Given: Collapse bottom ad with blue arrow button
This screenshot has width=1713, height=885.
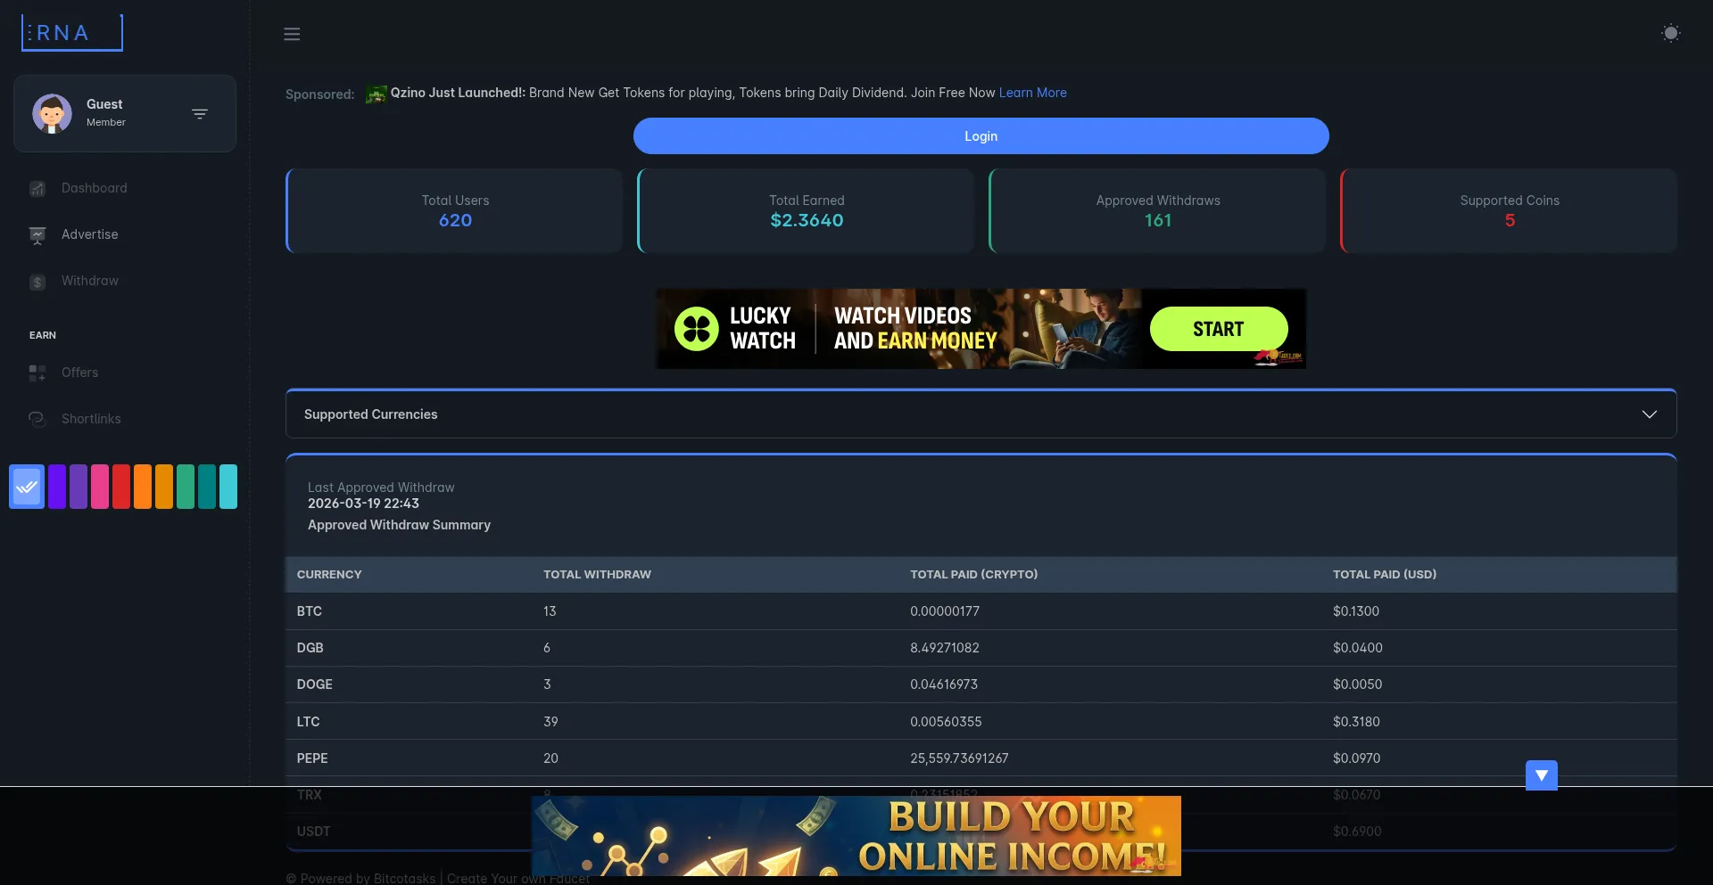Looking at the screenshot, I should (x=1541, y=775).
